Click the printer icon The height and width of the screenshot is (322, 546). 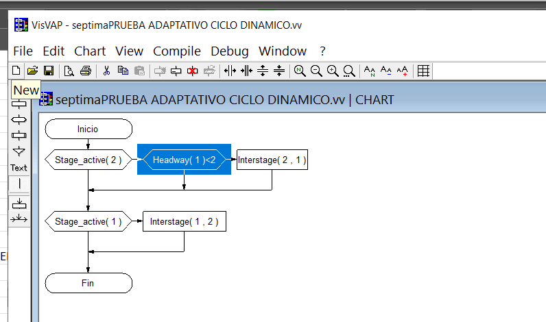click(85, 71)
